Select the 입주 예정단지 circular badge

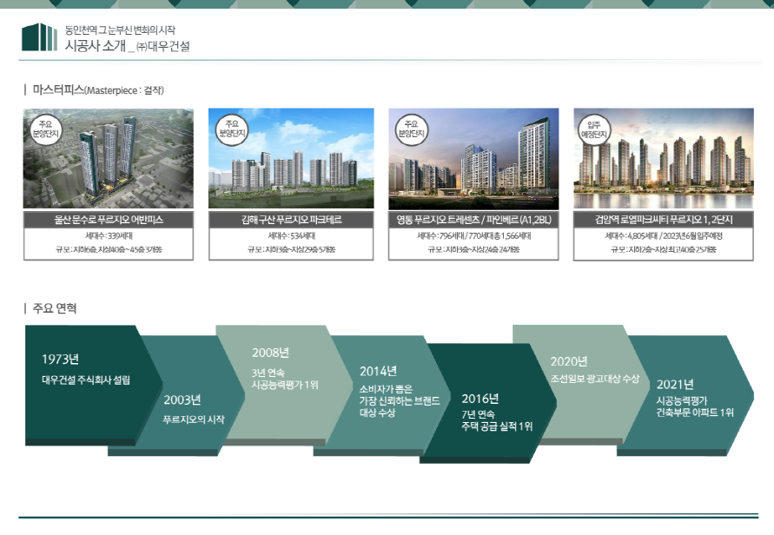(595, 131)
